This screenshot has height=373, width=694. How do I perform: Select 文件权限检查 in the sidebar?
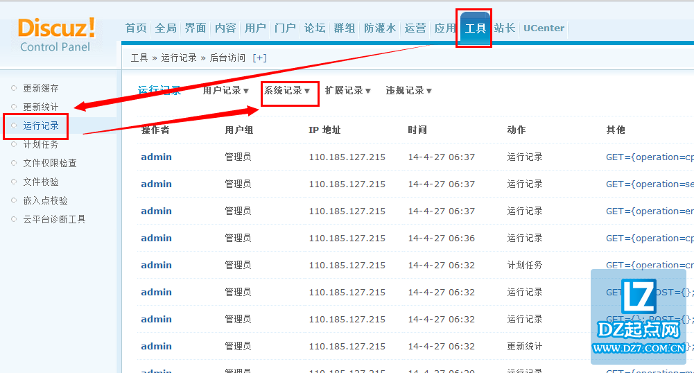(50, 164)
